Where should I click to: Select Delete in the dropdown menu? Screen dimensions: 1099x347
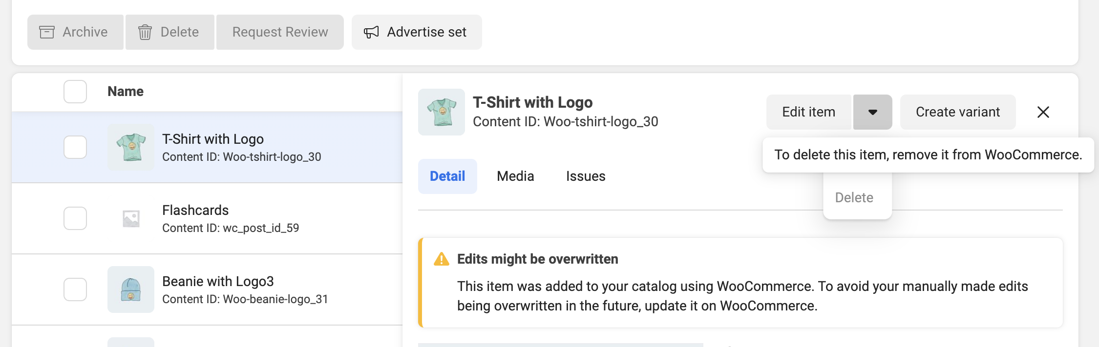point(854,198)
